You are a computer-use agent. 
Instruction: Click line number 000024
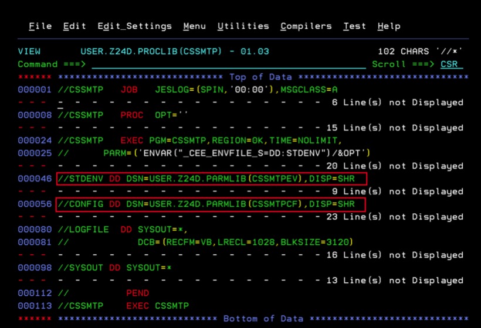tap(35, 141)
